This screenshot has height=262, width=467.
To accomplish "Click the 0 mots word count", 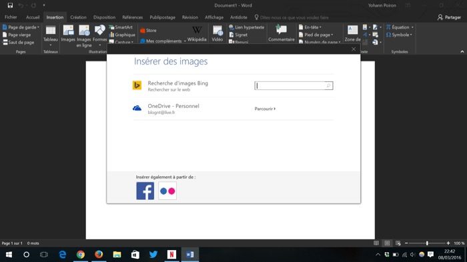I will click(33, 243).
